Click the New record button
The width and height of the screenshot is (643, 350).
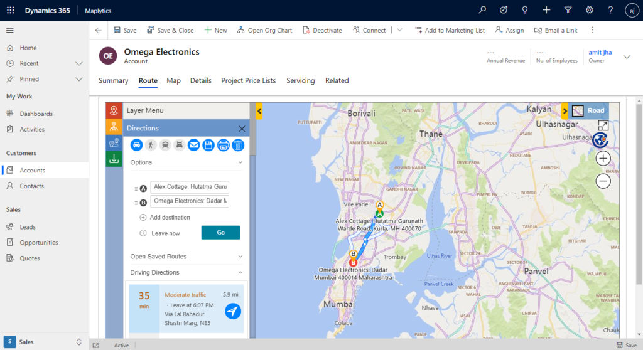point(216,30)
